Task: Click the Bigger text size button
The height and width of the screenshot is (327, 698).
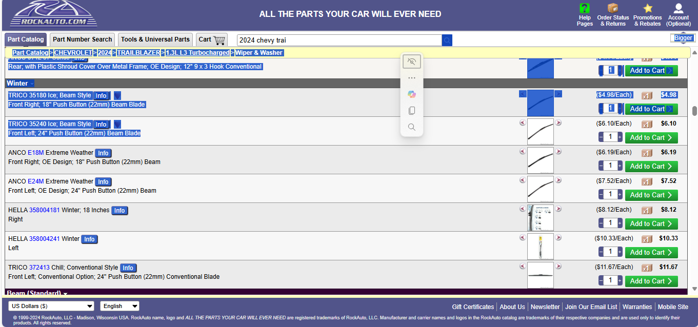Action: click(x=683, y=38)
